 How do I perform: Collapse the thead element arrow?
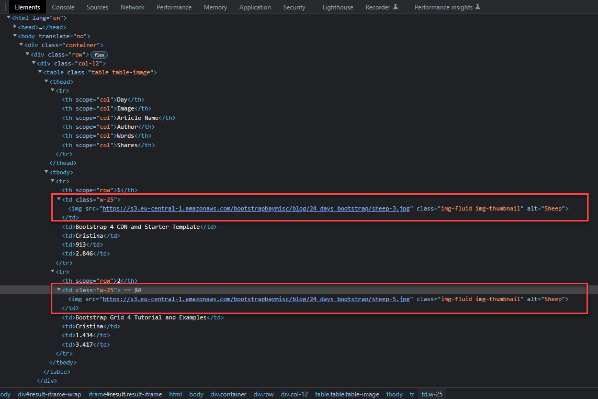pyautogui.click(x=46, y=81)
